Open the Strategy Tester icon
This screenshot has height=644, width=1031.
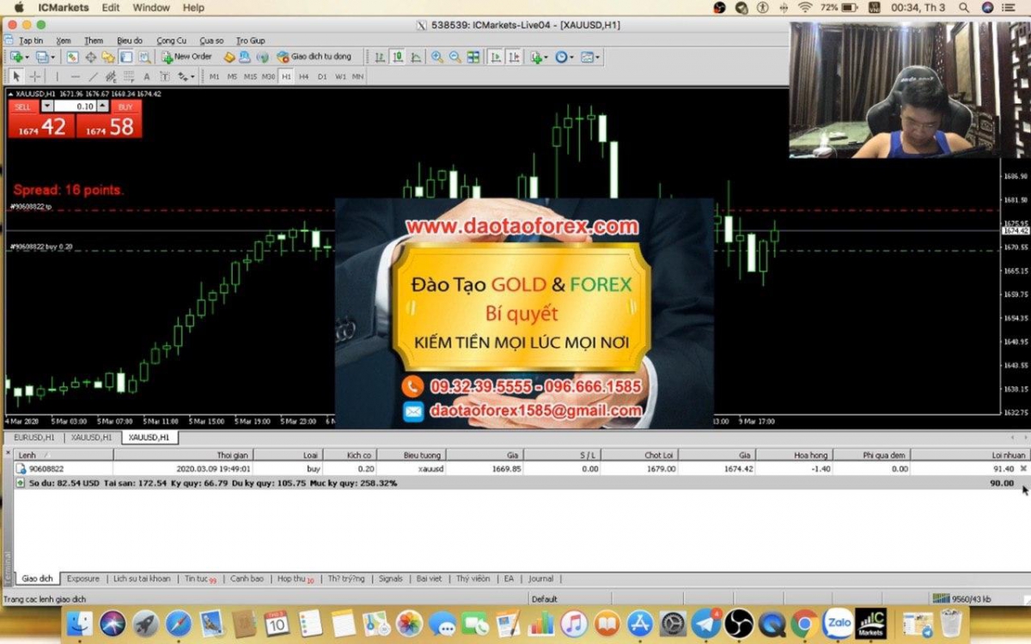[144, 57]
